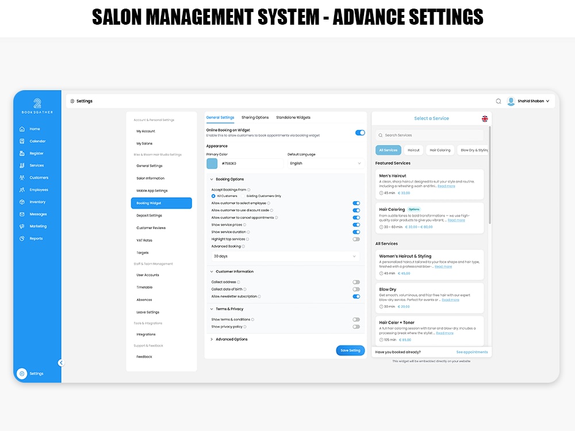575x431 pixels.
Task: Toggle Allow newsletter subscription switch
Action: point(356,297)
